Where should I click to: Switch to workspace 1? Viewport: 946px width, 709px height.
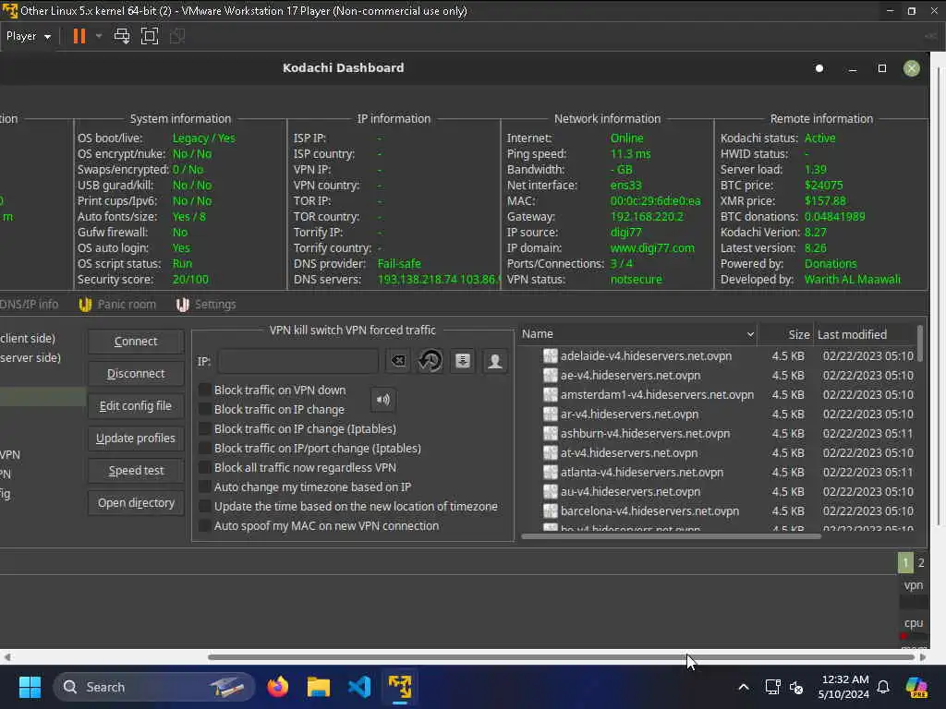[905, 562]
